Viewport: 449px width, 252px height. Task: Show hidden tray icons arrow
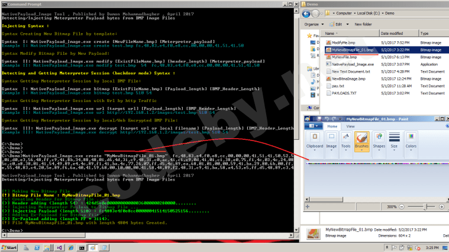pyautogui.click(x=387, y=248)
